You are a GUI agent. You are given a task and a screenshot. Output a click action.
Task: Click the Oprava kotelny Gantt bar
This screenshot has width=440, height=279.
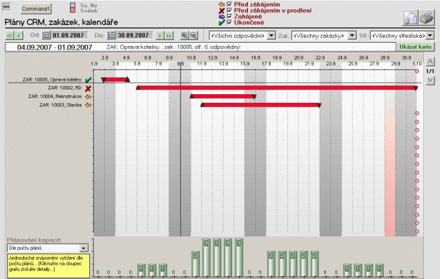click(x=115, y=80)
